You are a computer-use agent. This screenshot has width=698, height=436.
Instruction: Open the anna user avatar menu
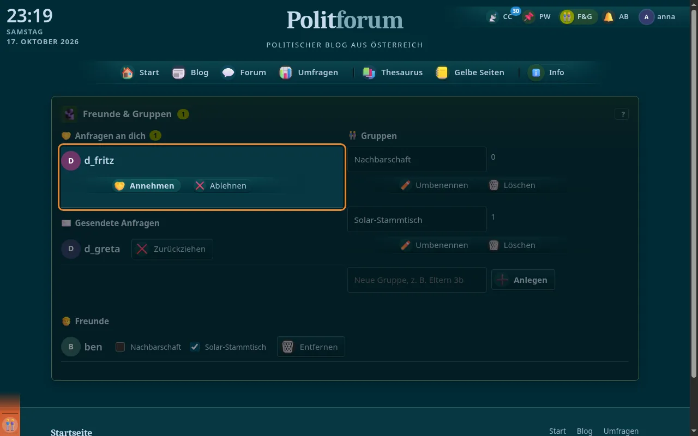click(658, 17)
